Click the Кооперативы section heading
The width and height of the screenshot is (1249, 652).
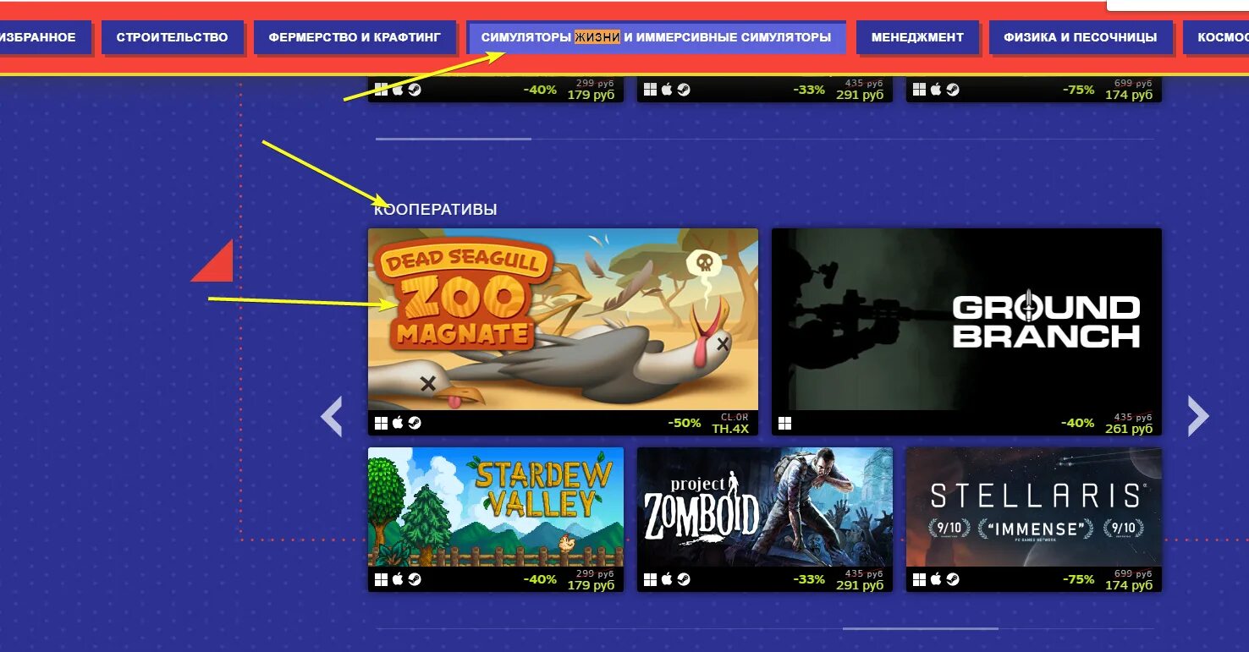[436, 209]
